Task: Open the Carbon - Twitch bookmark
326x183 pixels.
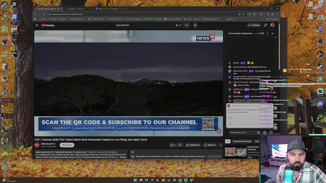Action: 192,19
